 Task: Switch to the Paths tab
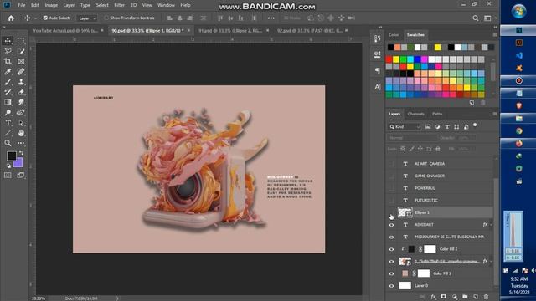coord(437,114)
